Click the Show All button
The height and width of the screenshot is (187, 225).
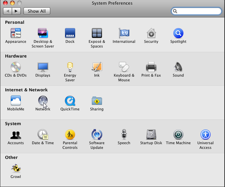coord(37,11)
